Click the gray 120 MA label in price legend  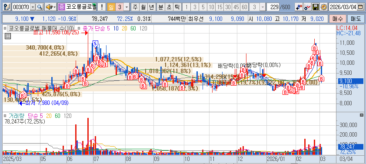pyautogui.click(x=143, y=29)
